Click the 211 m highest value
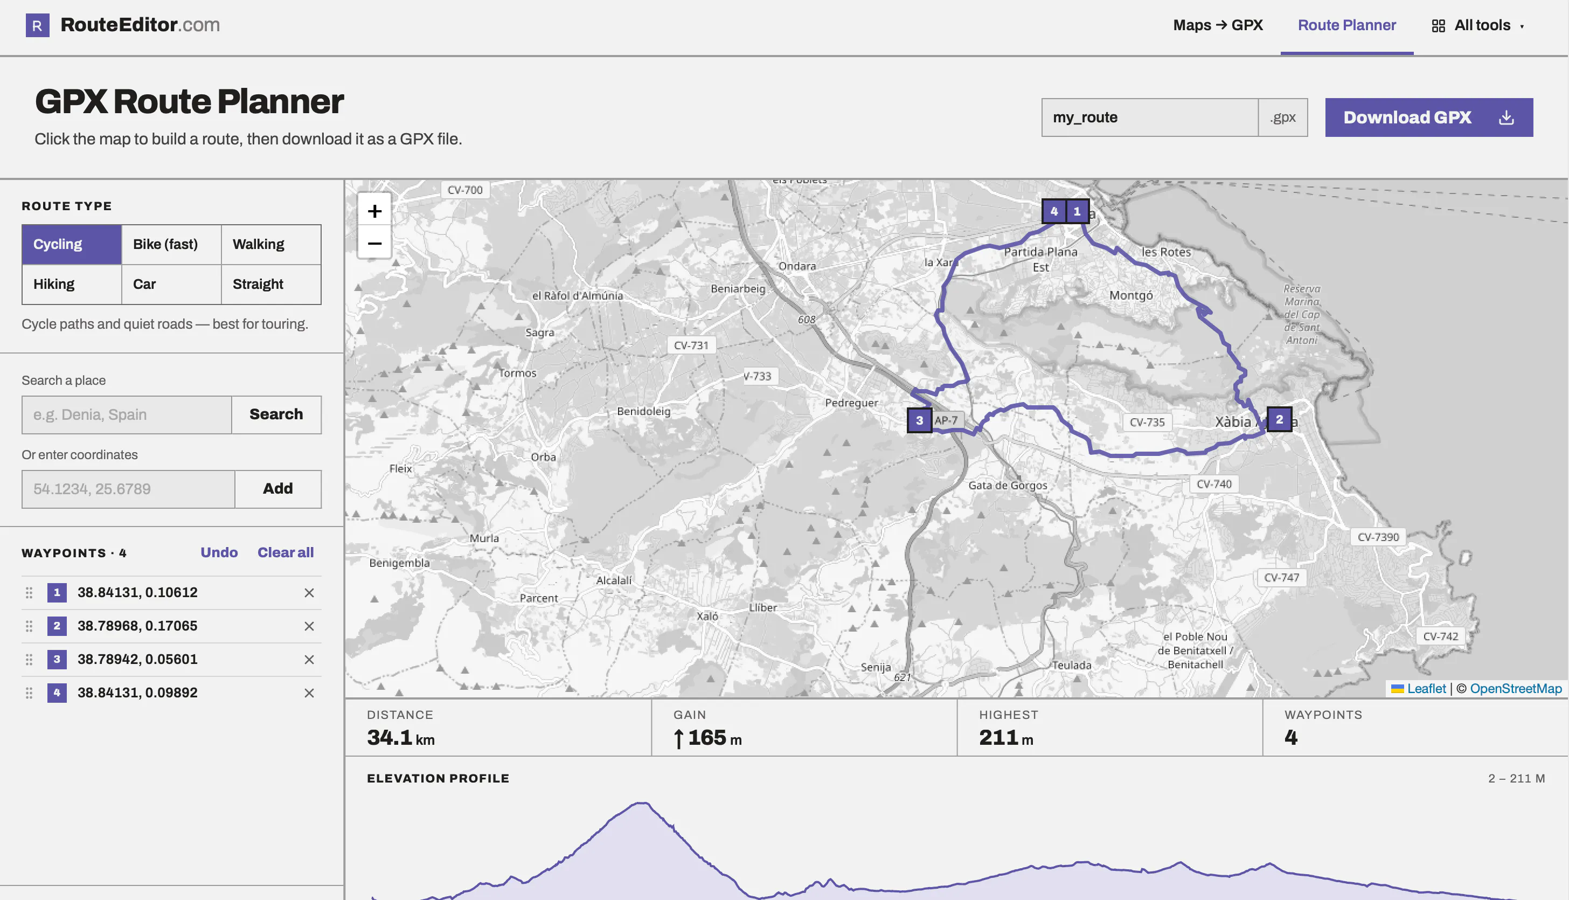The image size is (1569, 900). (x=1006, y=737)
